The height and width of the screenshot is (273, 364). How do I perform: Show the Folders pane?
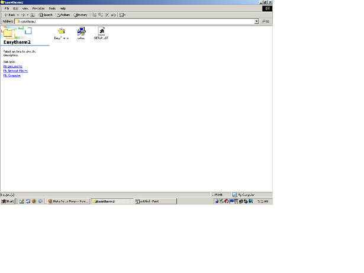coord(63,15)
